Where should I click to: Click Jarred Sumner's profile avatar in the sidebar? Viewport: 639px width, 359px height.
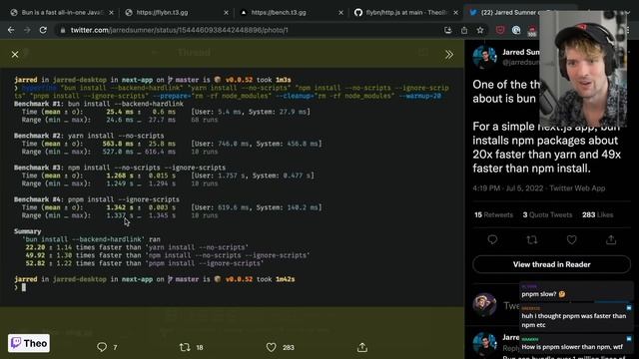pyautogui.click(x=484, y=58)
